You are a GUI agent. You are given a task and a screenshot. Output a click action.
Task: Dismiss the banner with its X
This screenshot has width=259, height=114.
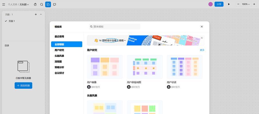coord(202,38)
